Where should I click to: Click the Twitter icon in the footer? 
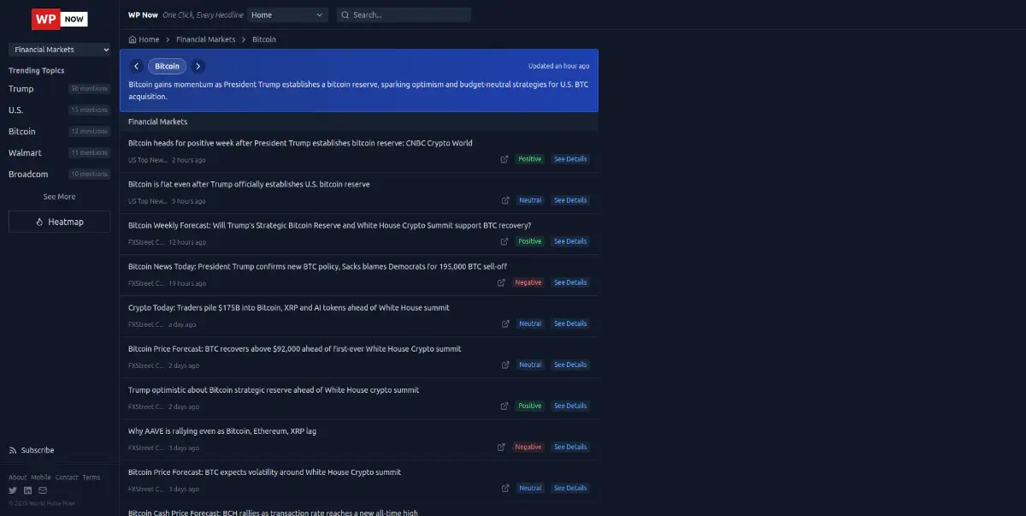coord(13,490)
